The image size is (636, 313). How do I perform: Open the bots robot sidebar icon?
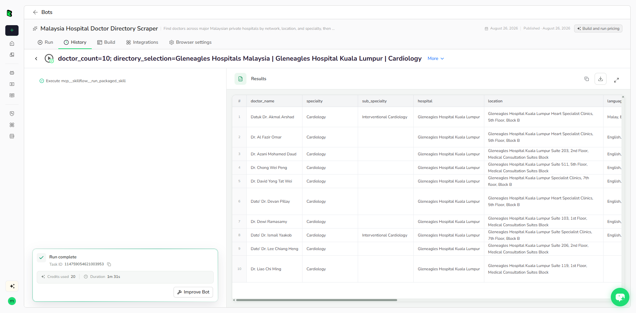(x=12, y=73)
